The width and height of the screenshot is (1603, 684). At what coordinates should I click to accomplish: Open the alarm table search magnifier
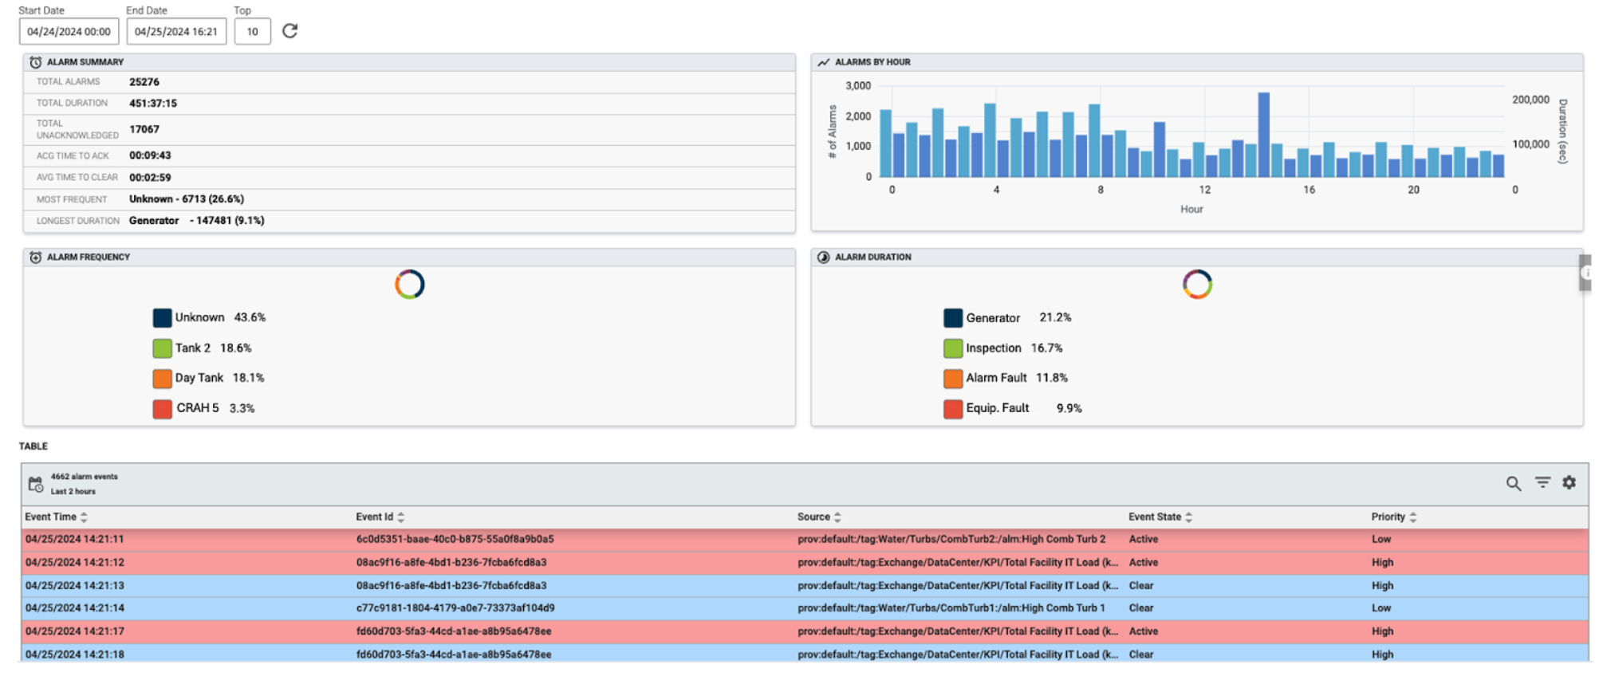pyautogui.click(x=1513, y=483)
